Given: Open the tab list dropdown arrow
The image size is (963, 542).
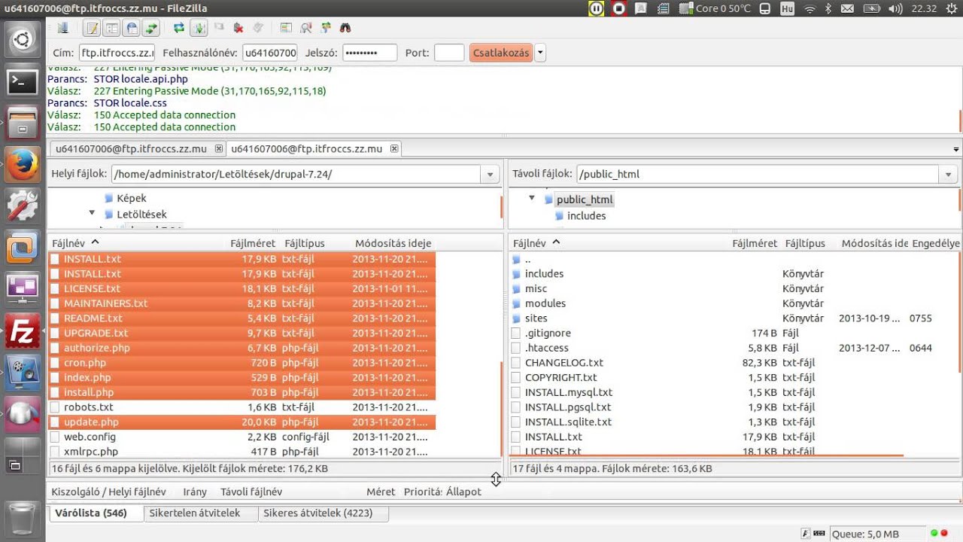Looking at the screenshot, I should 956,150.
